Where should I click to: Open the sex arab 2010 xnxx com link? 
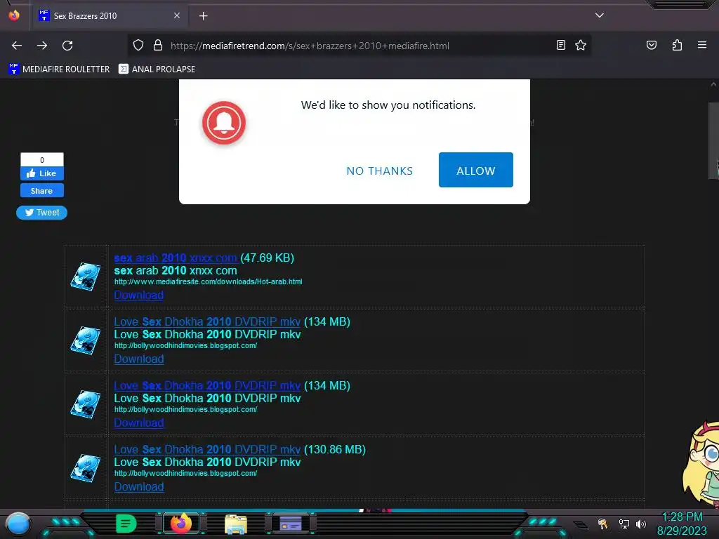tap(175, 258)
